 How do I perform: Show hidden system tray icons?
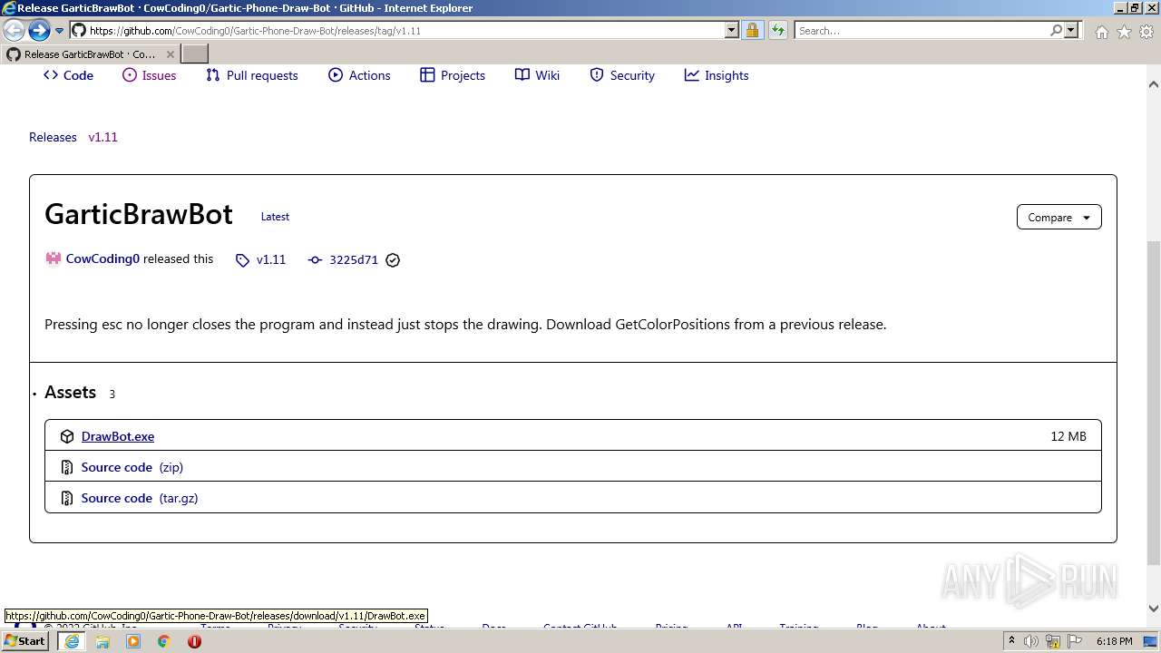click(1011, 641)
